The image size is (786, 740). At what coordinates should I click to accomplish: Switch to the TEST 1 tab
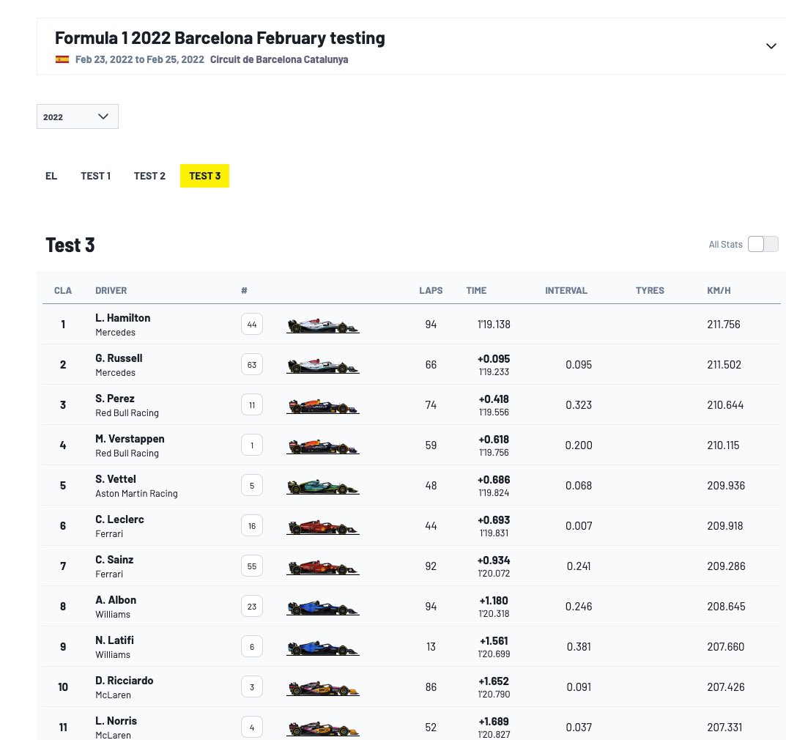click(x=96, y=176)
